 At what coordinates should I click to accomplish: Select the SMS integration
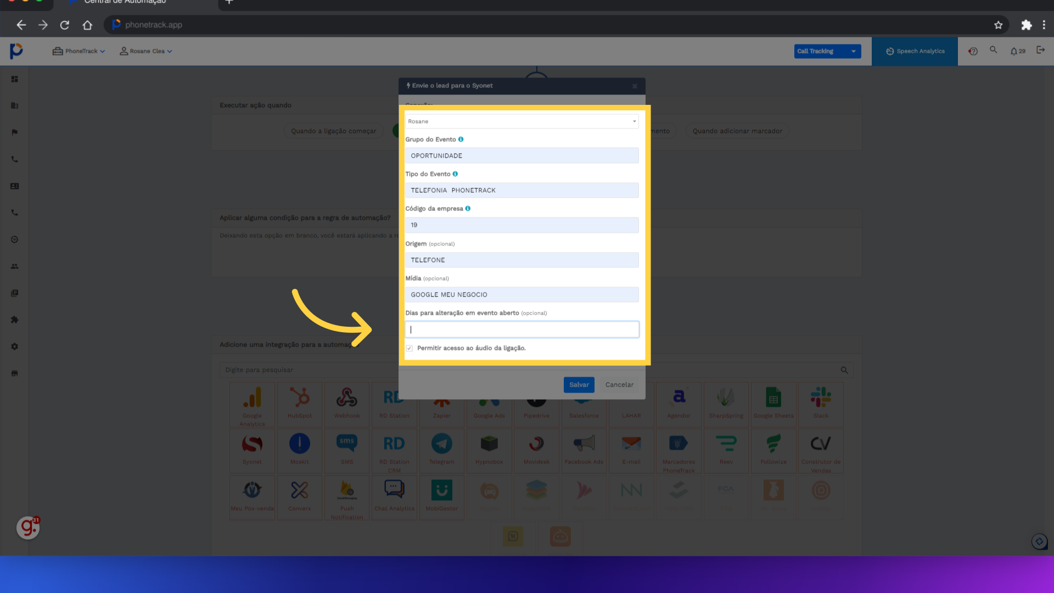coord(347,451)
